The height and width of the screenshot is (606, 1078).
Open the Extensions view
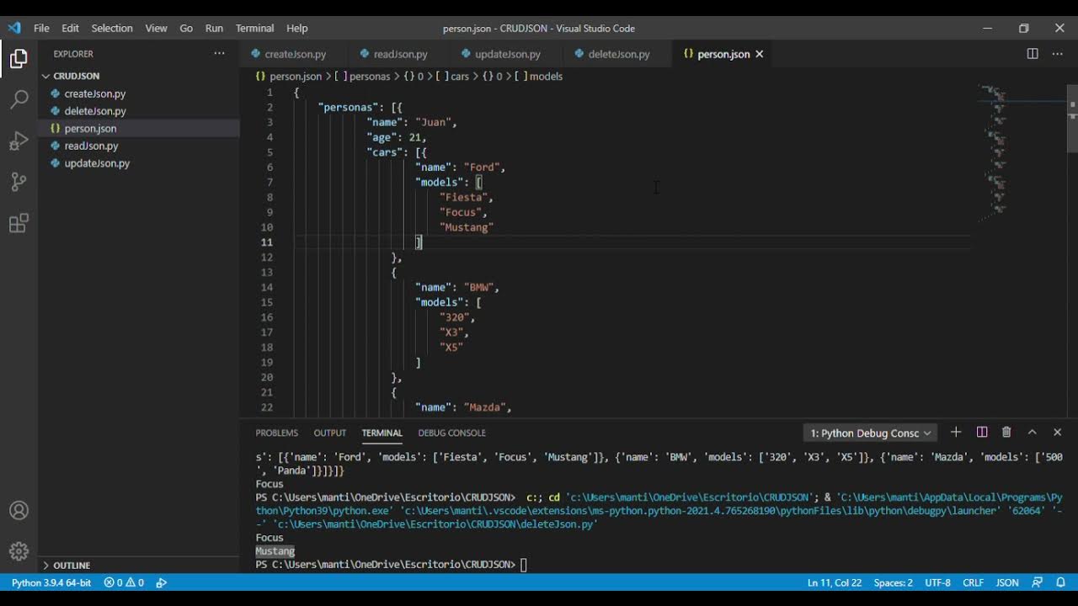(19, 223)
